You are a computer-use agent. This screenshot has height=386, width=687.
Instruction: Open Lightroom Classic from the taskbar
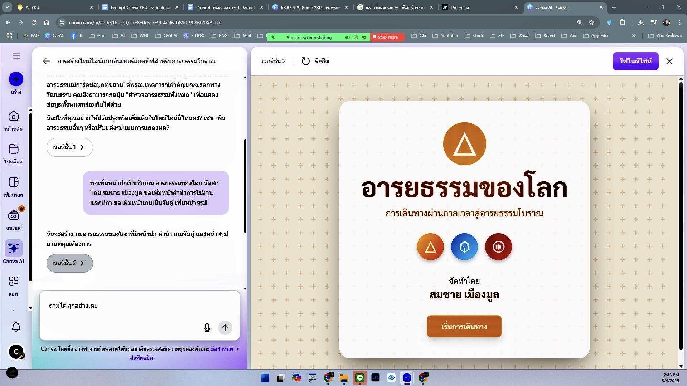coord(376,378)
